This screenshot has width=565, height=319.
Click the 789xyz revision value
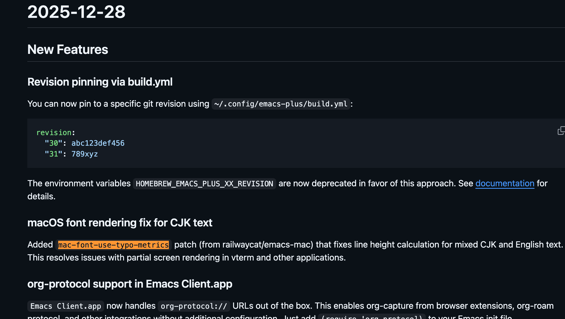(84, 154)
